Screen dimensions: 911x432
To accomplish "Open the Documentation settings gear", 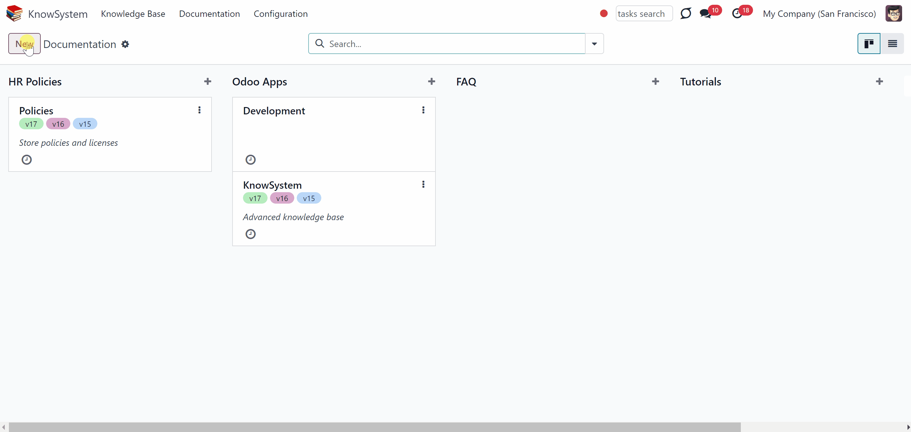I will click(x=125, y=44).
